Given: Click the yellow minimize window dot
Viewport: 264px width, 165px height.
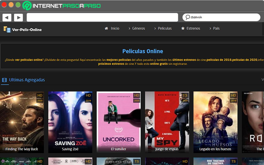Looking at the screenshot, I should click(x=11, y=5).
